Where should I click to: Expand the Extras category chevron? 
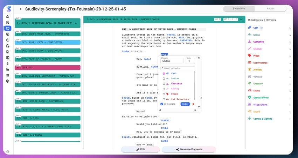(290, 35)
